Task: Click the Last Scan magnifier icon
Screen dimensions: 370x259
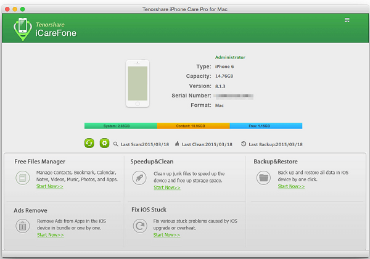Action: click(116, 144)
